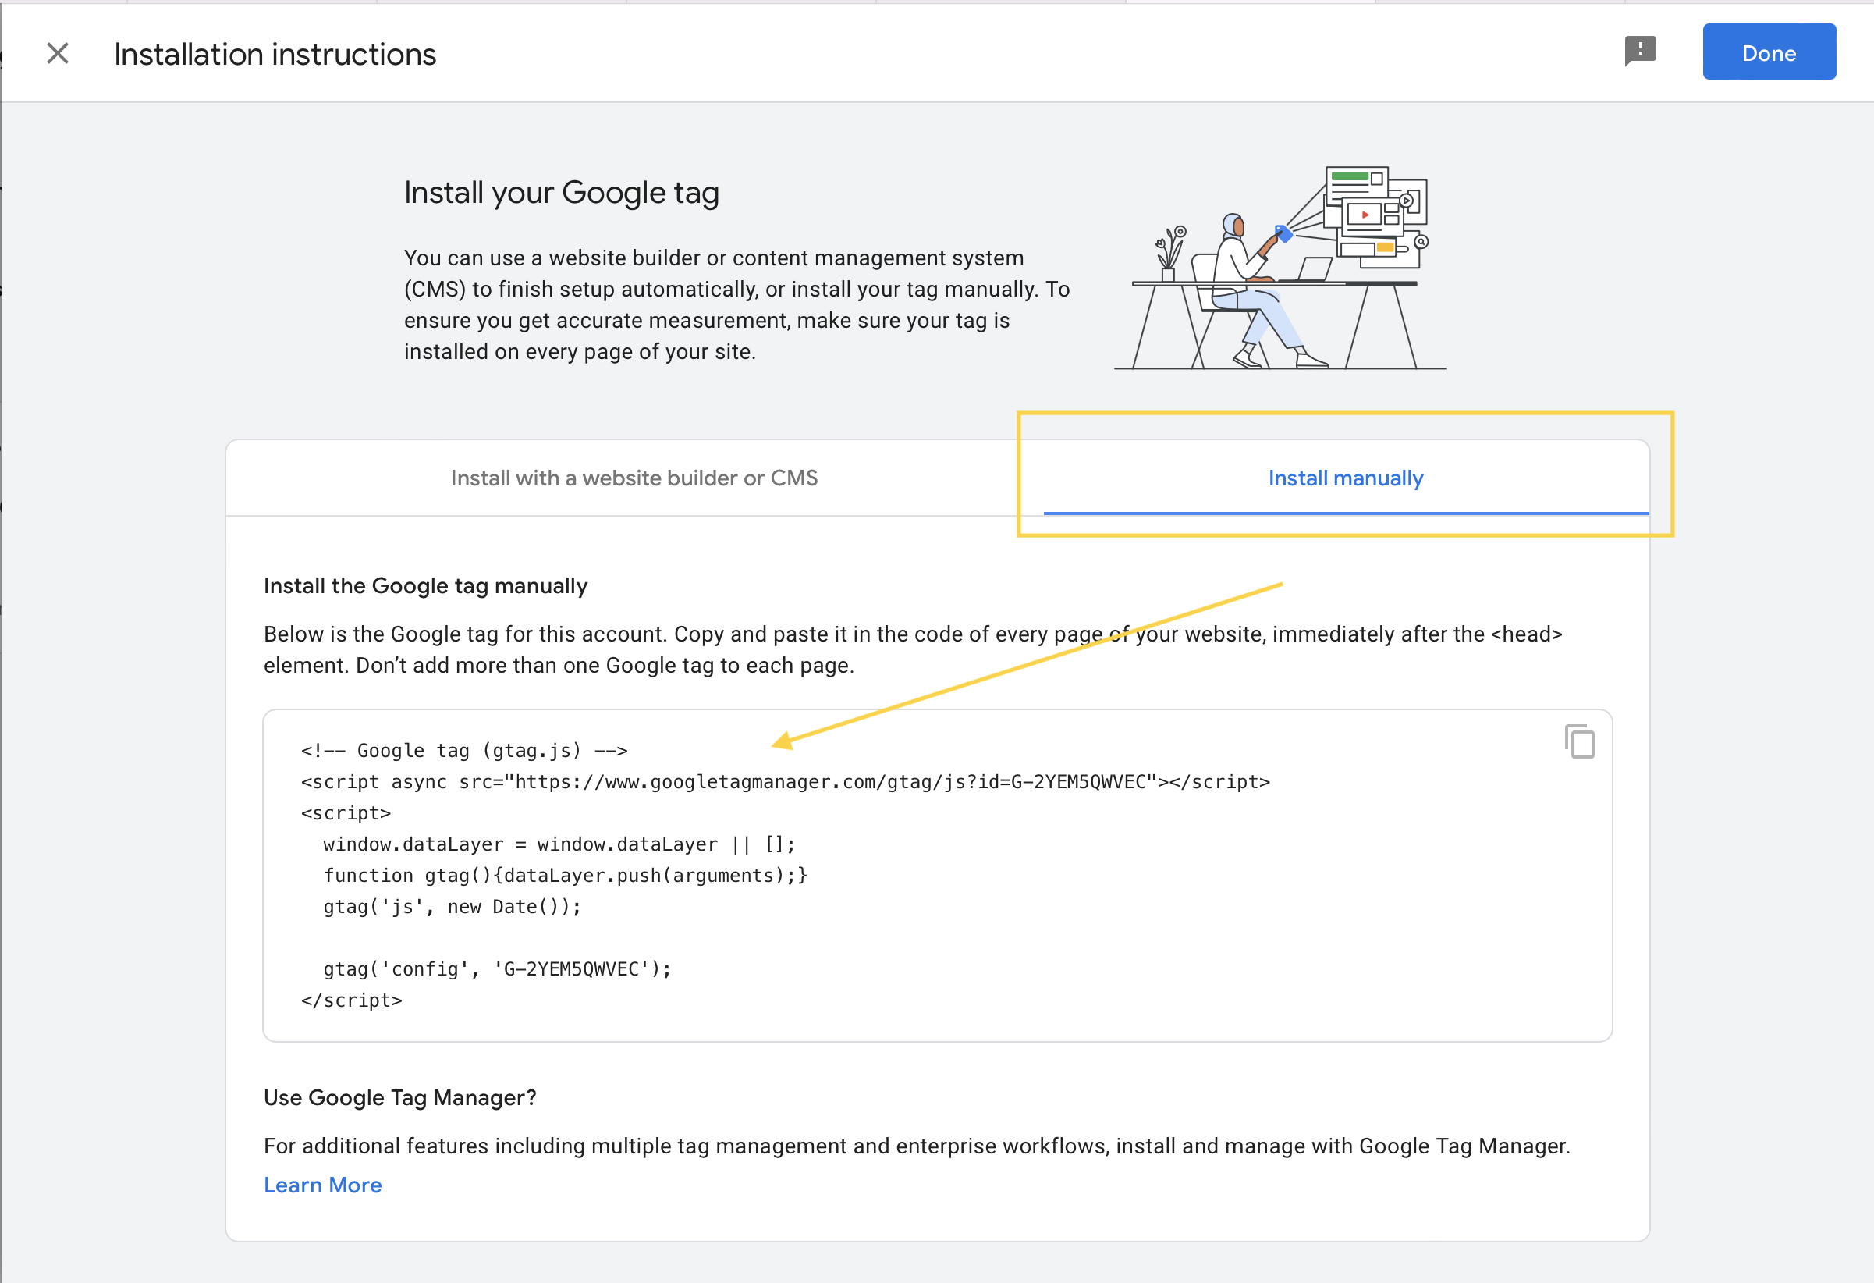Click the closing script tag line
This screenshot has height=1283, width=1874.
[x=352, y=1000]
